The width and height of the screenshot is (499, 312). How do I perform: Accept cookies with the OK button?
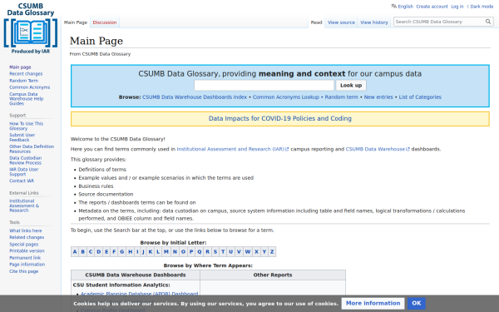tap(417, 304)
